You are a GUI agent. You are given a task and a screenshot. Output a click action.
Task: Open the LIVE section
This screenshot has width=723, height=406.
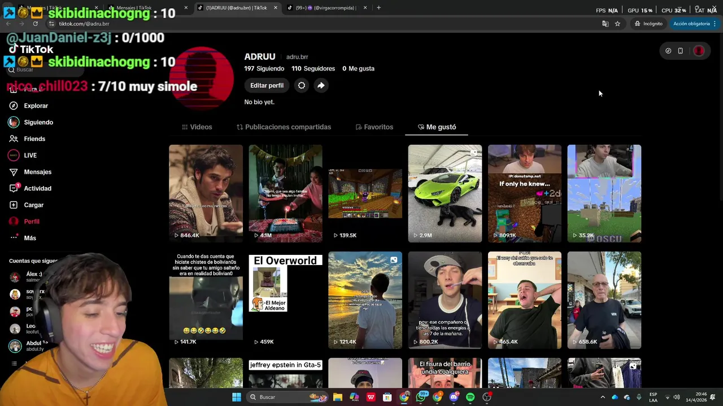23,155
